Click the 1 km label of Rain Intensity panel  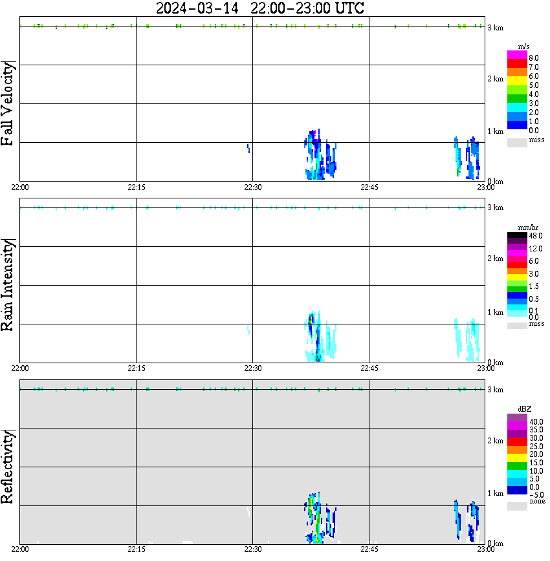click(x=495, y=312)
